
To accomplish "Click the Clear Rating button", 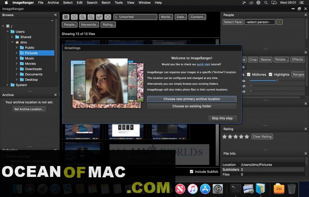I will click(262, 137).
